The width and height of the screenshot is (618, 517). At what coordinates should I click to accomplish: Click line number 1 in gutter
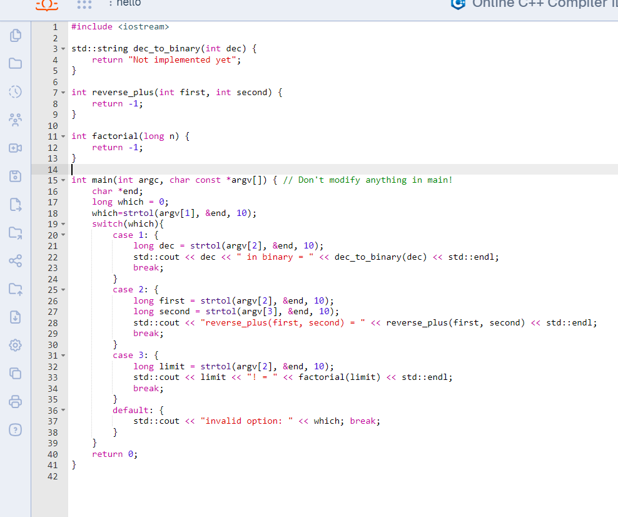(55, 27)
